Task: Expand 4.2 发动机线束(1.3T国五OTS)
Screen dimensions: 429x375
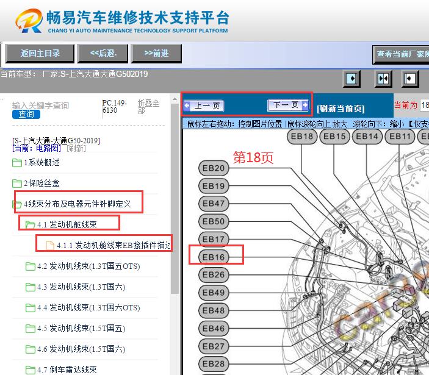Action: pos(88,266)
